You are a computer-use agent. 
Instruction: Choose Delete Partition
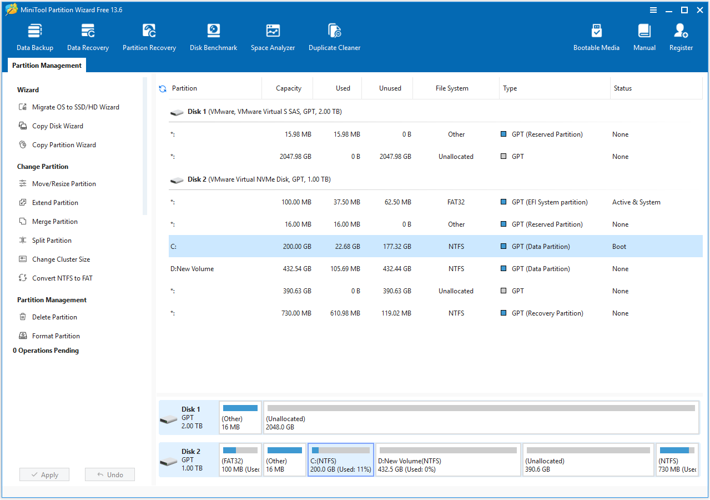click(x=48, y=317)
